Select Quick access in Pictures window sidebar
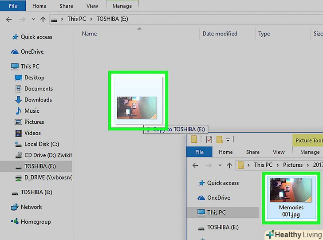This screenshot has height=240, width=323. [223, 183]
